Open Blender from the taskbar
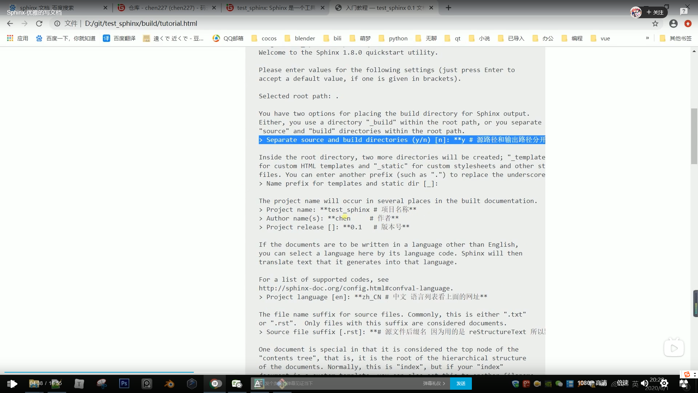The height and width of the screenshot is (393, 698). click(169, 383)
